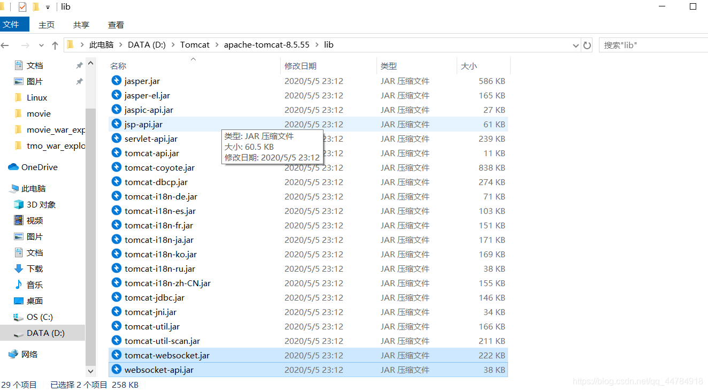Click sidebar scrollbar down arrow

(x=90, y=371)
